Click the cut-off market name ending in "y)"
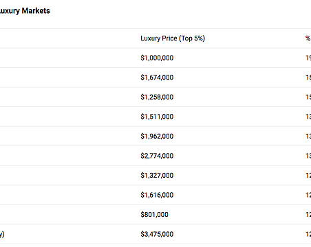311x247 pixels. (2, 234)
